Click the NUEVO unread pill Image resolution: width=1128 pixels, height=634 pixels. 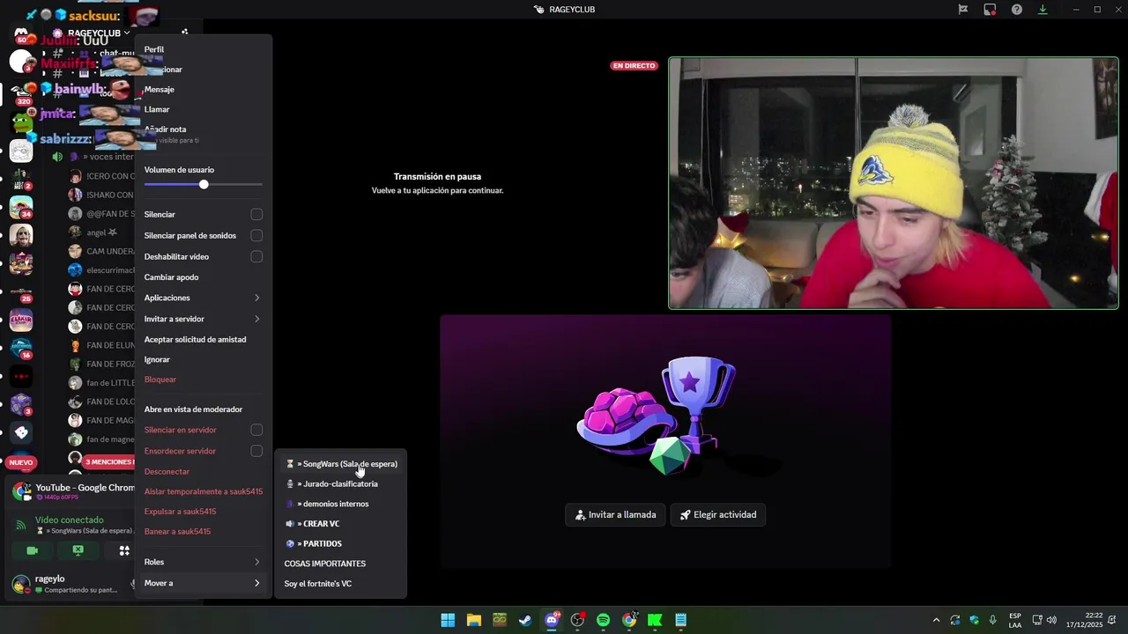pos(21,462)
